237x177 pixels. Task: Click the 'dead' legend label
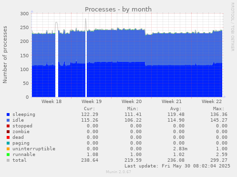point(18,137)
